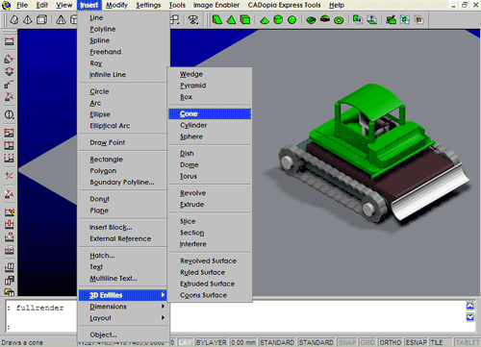This screenshot has width=481, height=347.
Task: Click the green cylinder toolbar icon
Action: [x=278, y=20]
